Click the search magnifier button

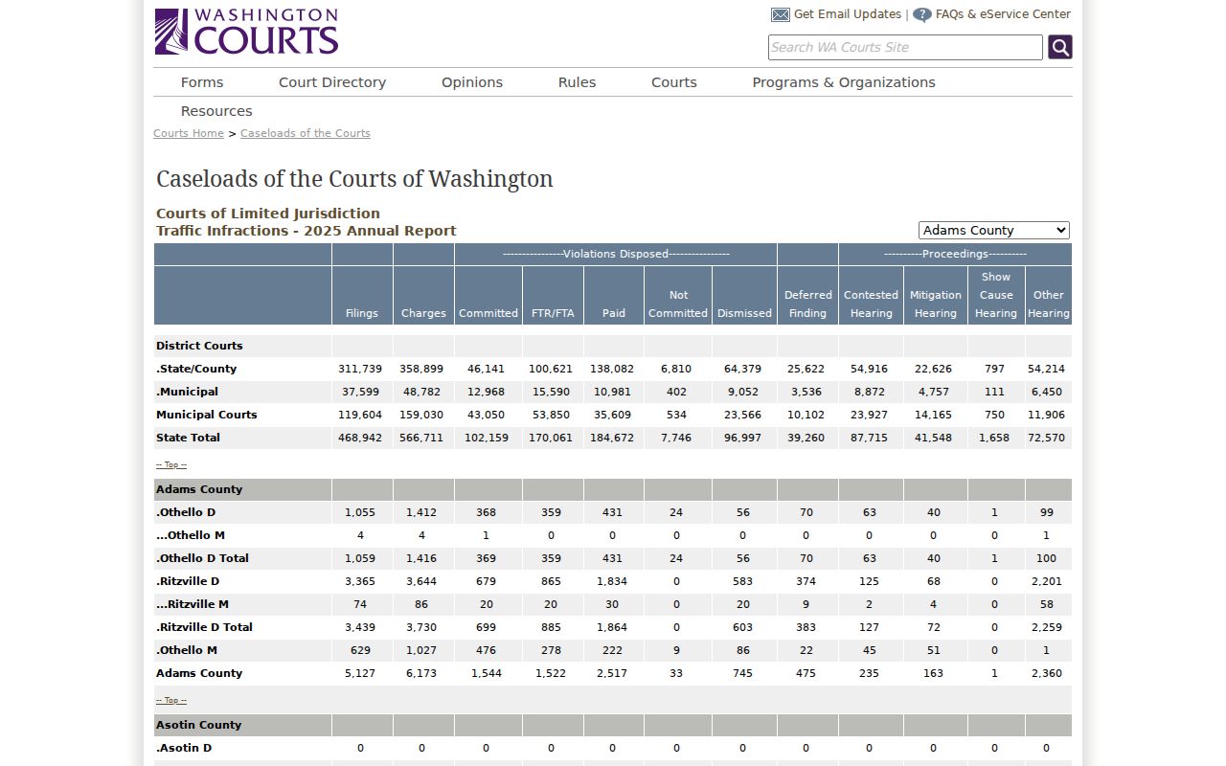tap(1060, 47)
